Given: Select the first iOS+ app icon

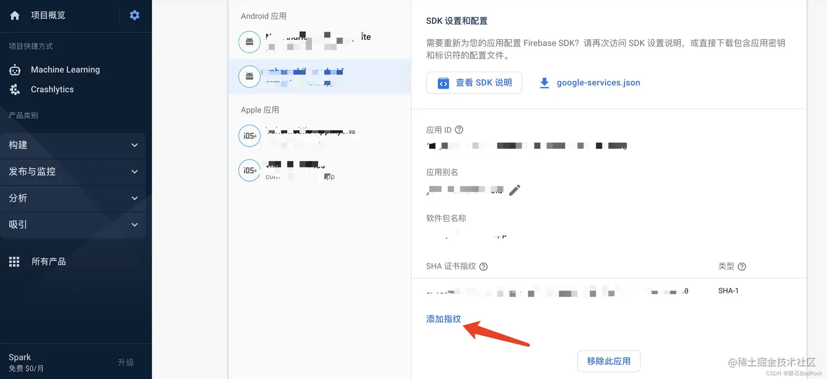Looking at the screenshot, I should coord(249,136).
